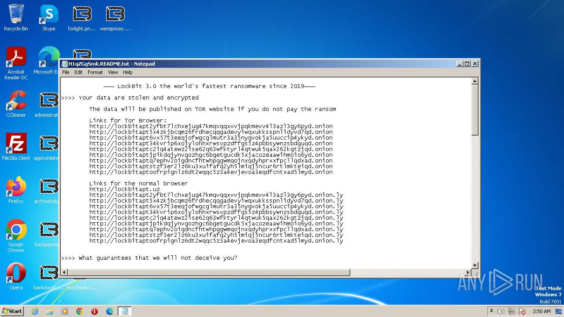564x317 pixels.
Task: Launch CCleaner from the desktop
Action: pyautogui.click(x=16, y=104)
